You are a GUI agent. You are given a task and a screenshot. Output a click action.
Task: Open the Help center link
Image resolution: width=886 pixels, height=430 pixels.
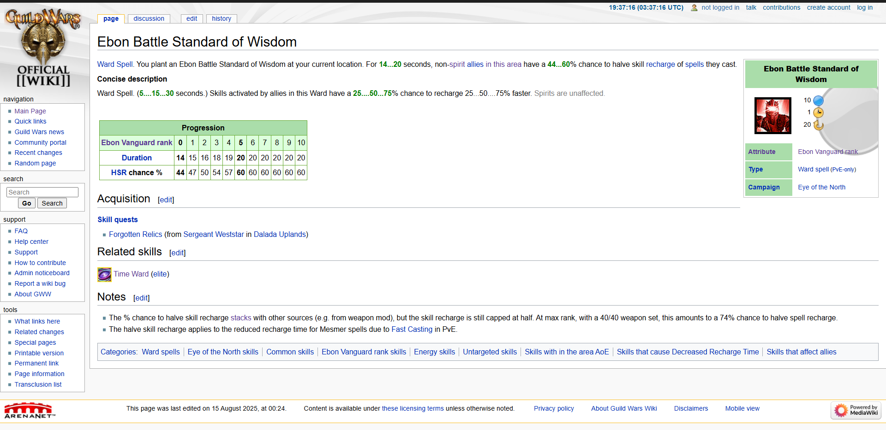[31, 242]
